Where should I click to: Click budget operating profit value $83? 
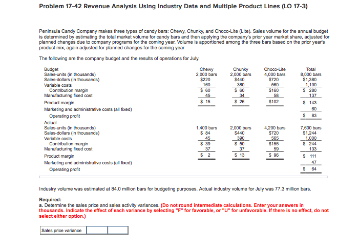coord(309,116)
